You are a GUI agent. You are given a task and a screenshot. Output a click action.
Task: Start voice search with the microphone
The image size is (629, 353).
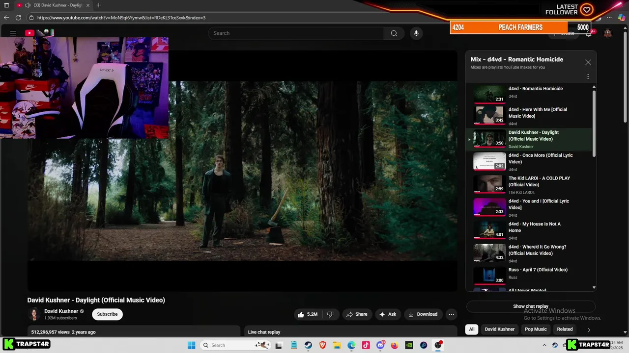coord(416,33)
